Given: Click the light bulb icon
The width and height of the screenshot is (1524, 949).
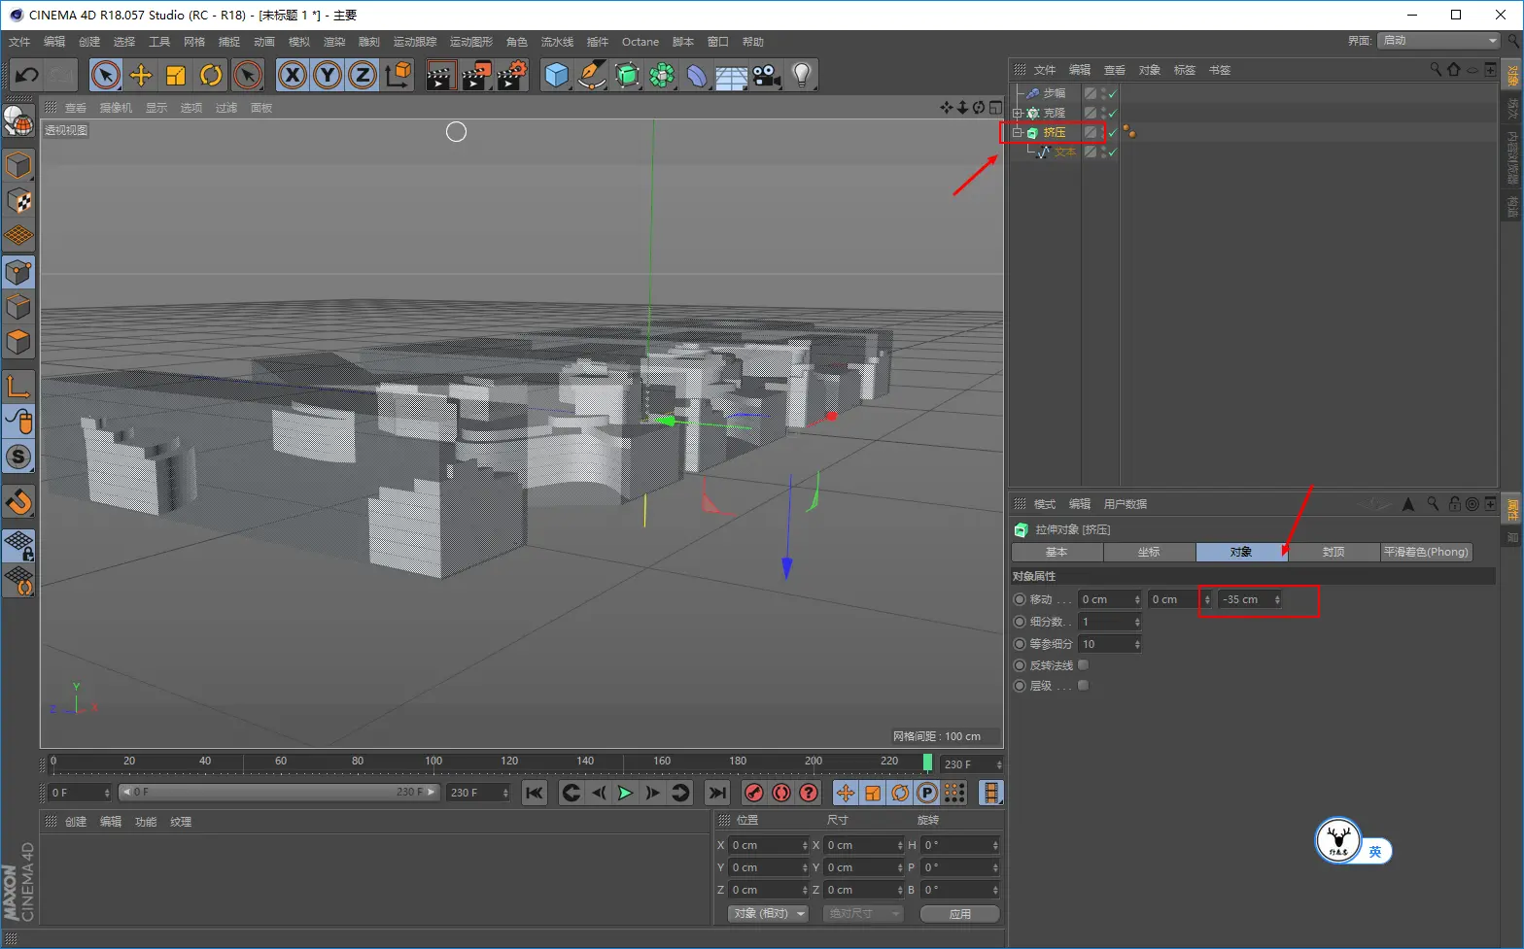Looking at the screenshot, I should [x=801, y=75].
